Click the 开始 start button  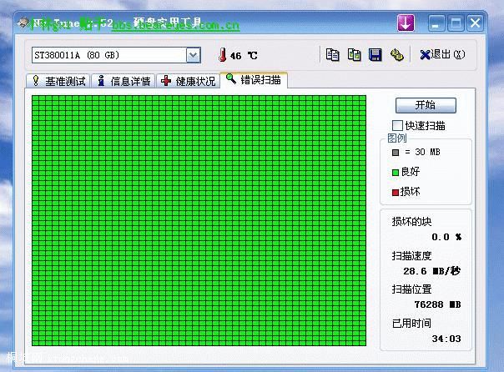426,105
